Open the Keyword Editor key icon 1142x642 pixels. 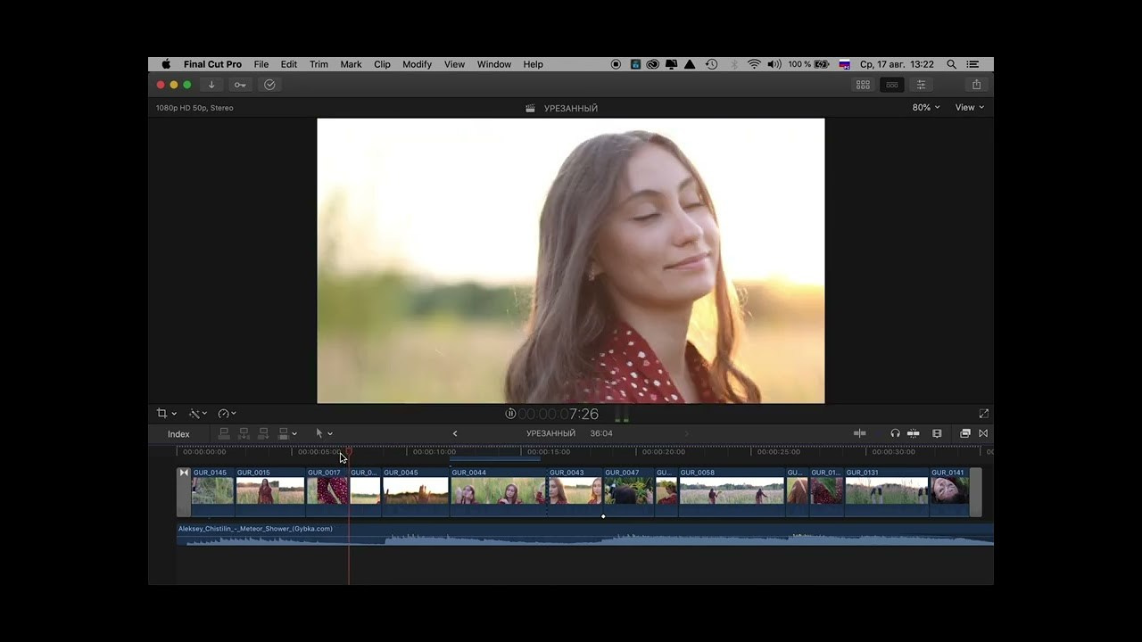pyautogui.click(x=240, y=85)
